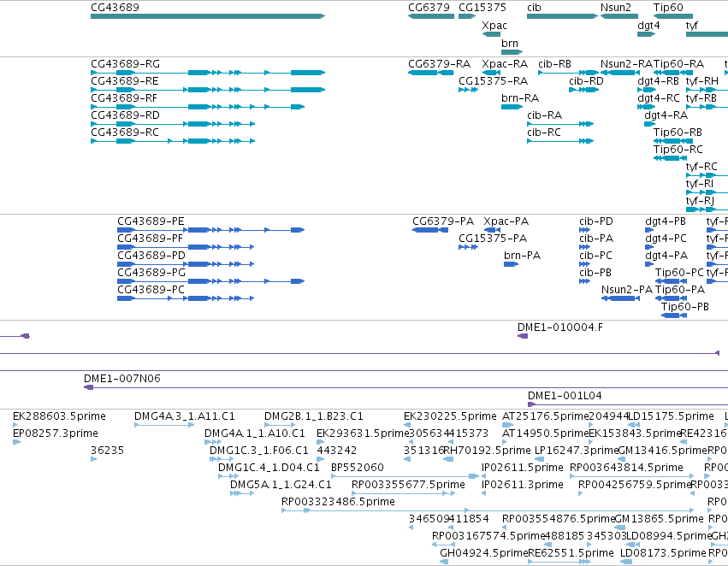The width and height of the screenshot is (728, 566).
Task: Select the CG15375 gene label
Action: (482, 8)
